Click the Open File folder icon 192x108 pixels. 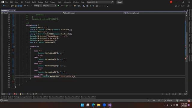click(x=16, y=6)
